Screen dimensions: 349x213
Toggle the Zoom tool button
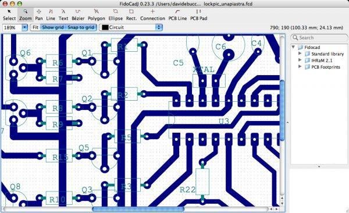pos(26,15)
